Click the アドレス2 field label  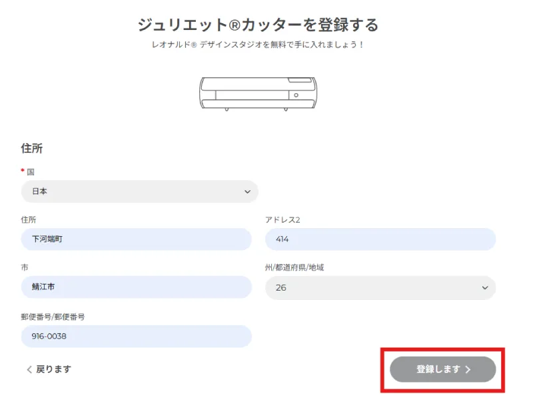[283, 219]
